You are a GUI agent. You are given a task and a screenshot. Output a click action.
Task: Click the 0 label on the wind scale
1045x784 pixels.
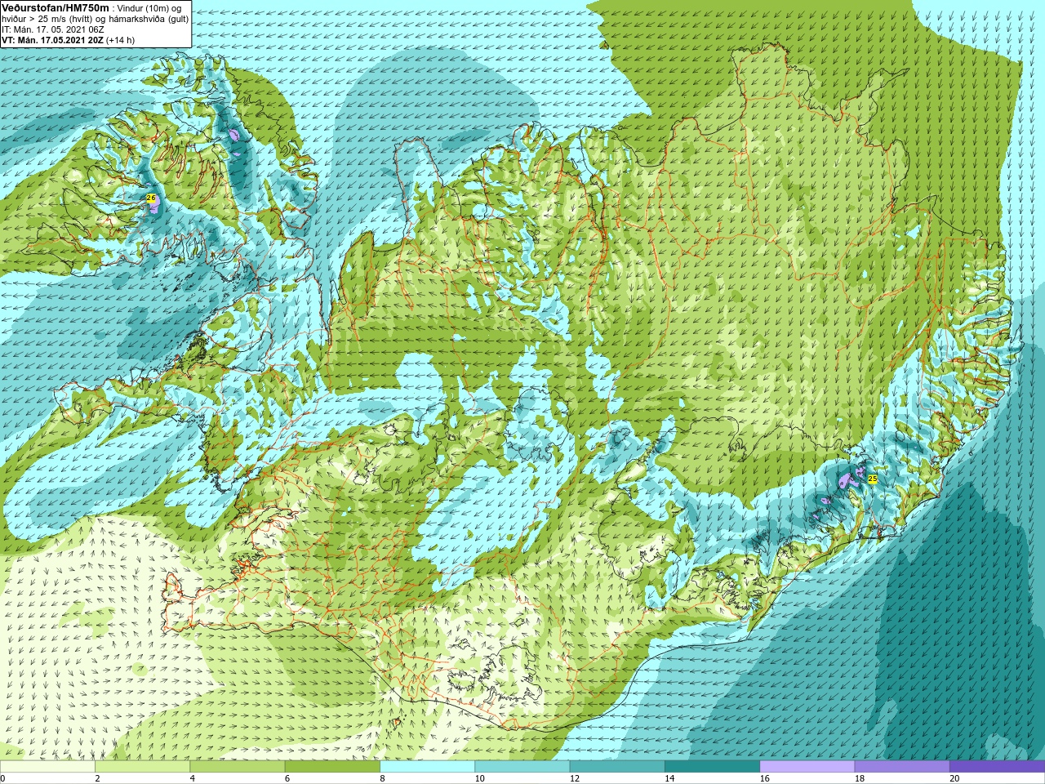pyautogui.click(x=2, y=778)
